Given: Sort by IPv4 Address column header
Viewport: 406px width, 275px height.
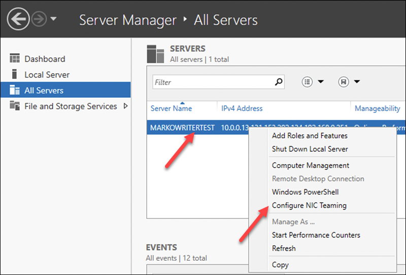Looking at the screenshot, I should coord(242,108).
